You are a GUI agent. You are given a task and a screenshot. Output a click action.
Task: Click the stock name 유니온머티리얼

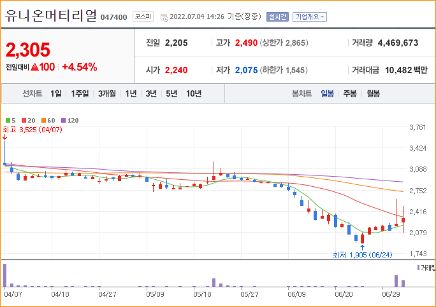click(50, 15)
